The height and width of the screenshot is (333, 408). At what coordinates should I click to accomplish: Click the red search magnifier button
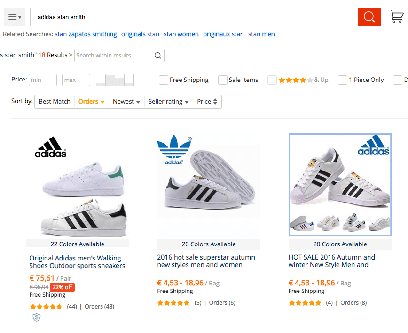point(369,17)
